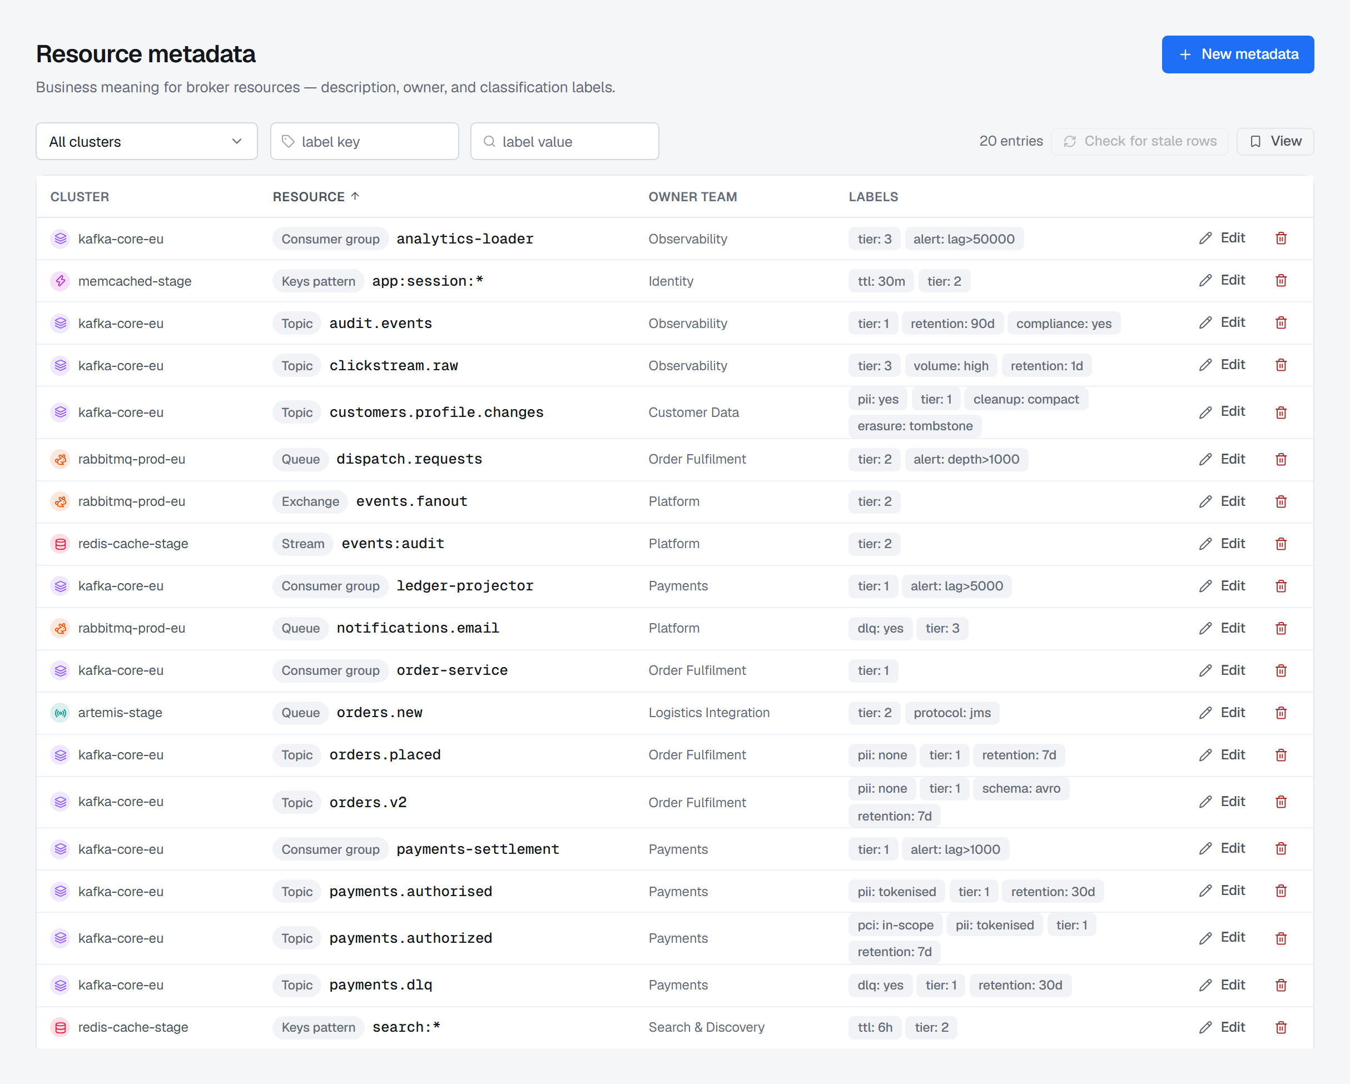This screenshot has width=1350, height=1084.
Task: Focus the label value search field
Action: pyautogui.click(x=564, y=141)
